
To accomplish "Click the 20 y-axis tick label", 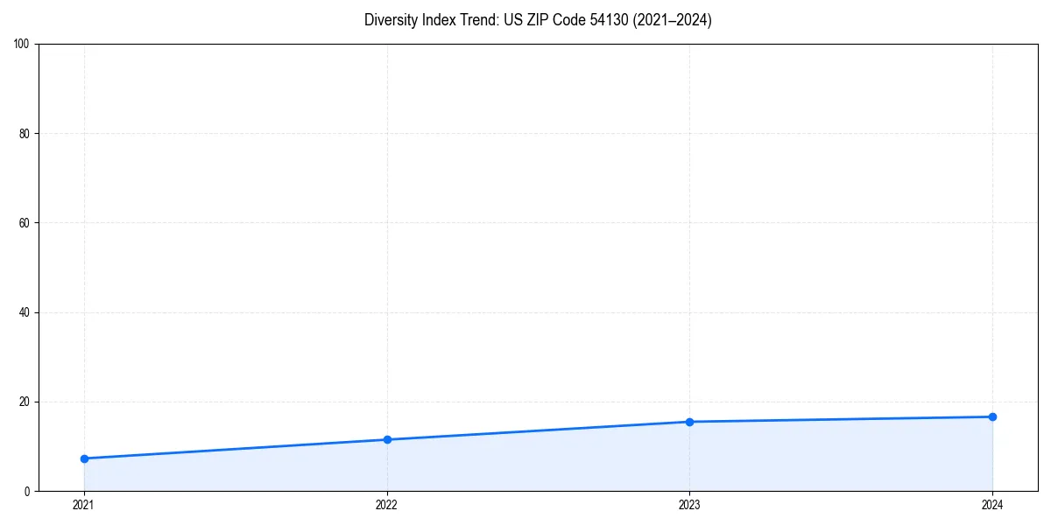I will 25,402.
